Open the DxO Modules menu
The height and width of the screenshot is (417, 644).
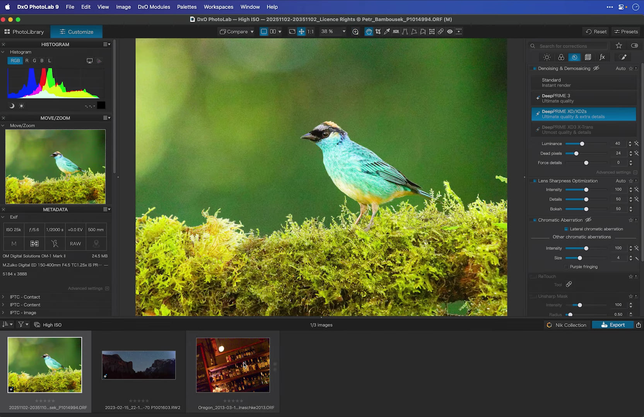154,7
